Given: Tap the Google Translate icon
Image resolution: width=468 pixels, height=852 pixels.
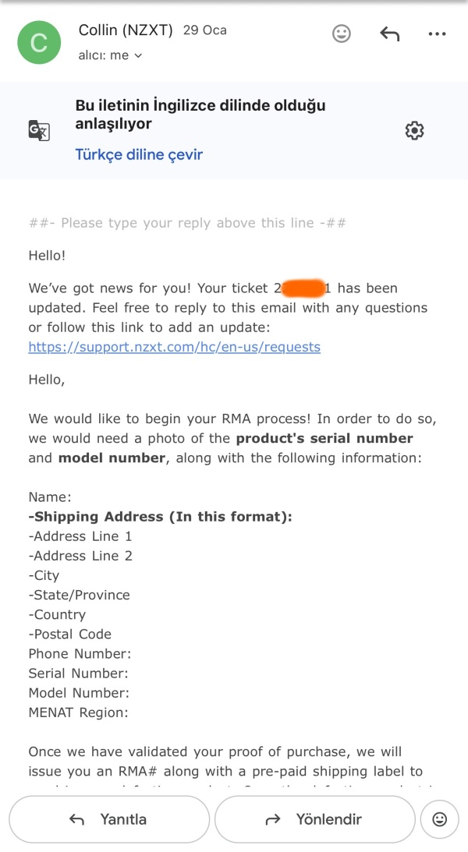Looking at the screenshot, I should 39,130.
